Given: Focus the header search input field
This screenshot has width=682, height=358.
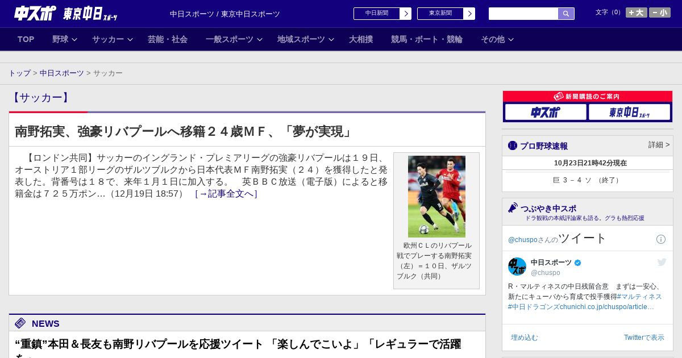Looking at the screenshot, I should pyautogui.click(x=523, y=14).
